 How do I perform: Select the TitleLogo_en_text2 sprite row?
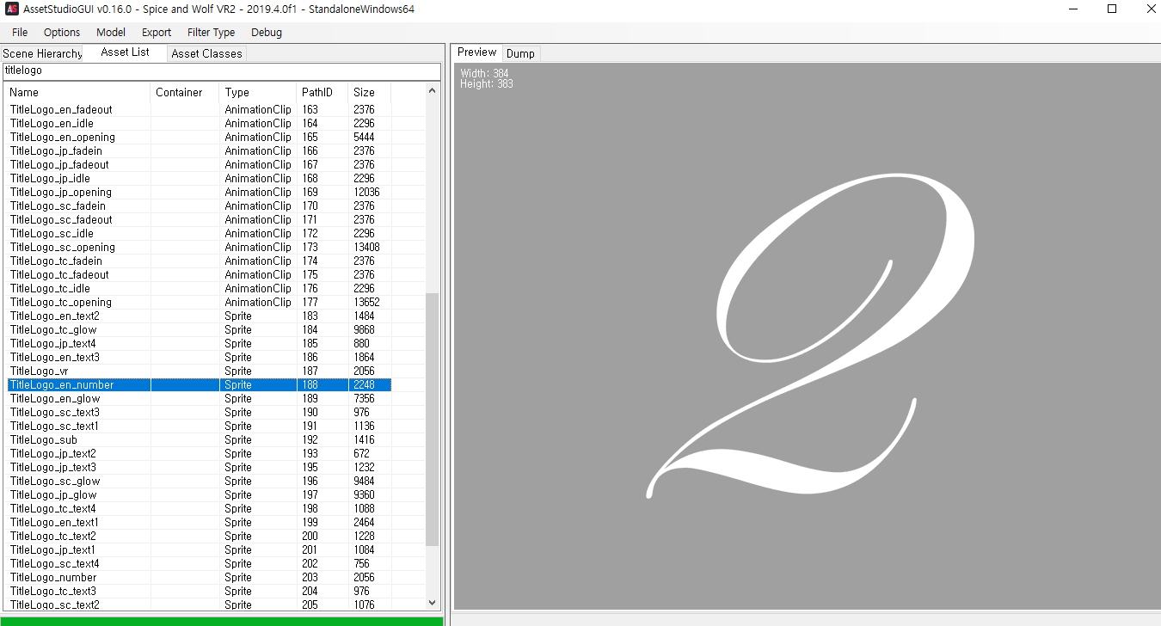200,316
